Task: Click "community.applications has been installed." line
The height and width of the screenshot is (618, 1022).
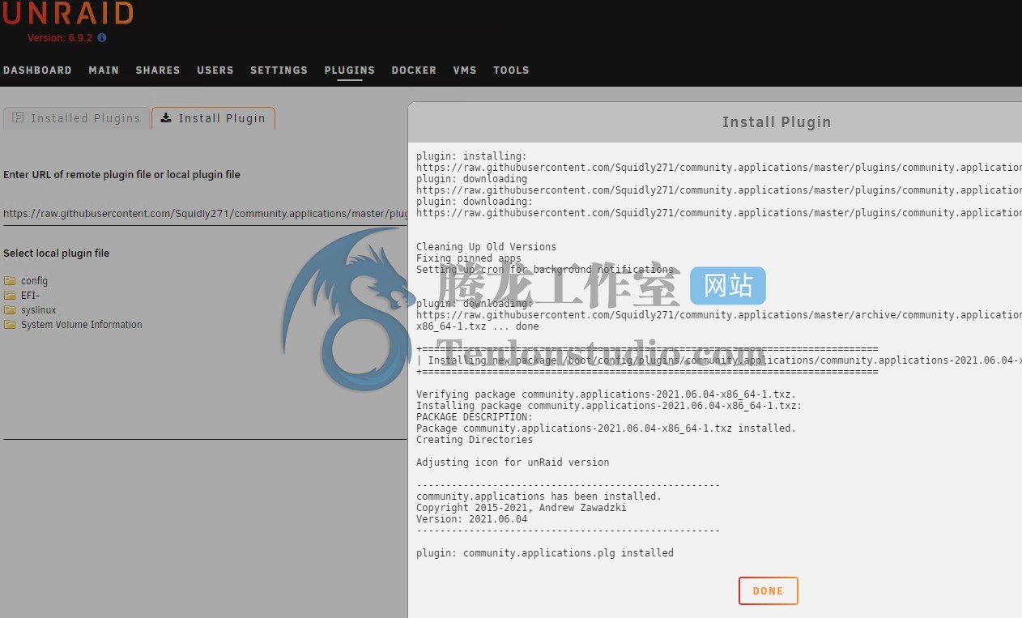Action: click(539, 497)
